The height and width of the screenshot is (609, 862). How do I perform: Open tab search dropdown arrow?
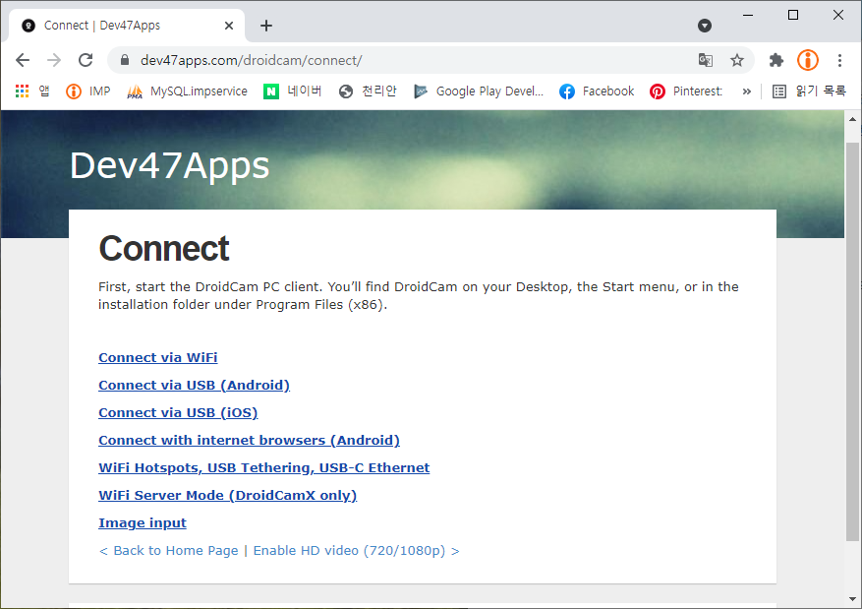pyautogui.click(x=704, y=26)
